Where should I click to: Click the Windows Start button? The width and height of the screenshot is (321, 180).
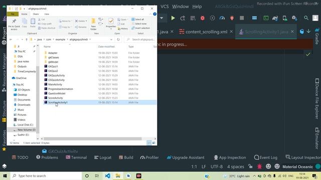5,175
